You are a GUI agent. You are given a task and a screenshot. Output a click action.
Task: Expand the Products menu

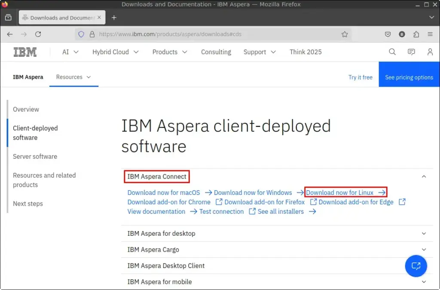[x=170, y=52]
